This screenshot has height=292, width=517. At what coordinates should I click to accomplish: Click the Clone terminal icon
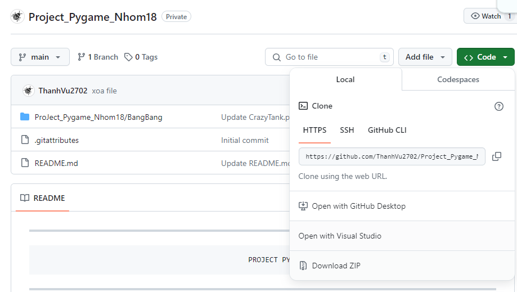(303, 106)
